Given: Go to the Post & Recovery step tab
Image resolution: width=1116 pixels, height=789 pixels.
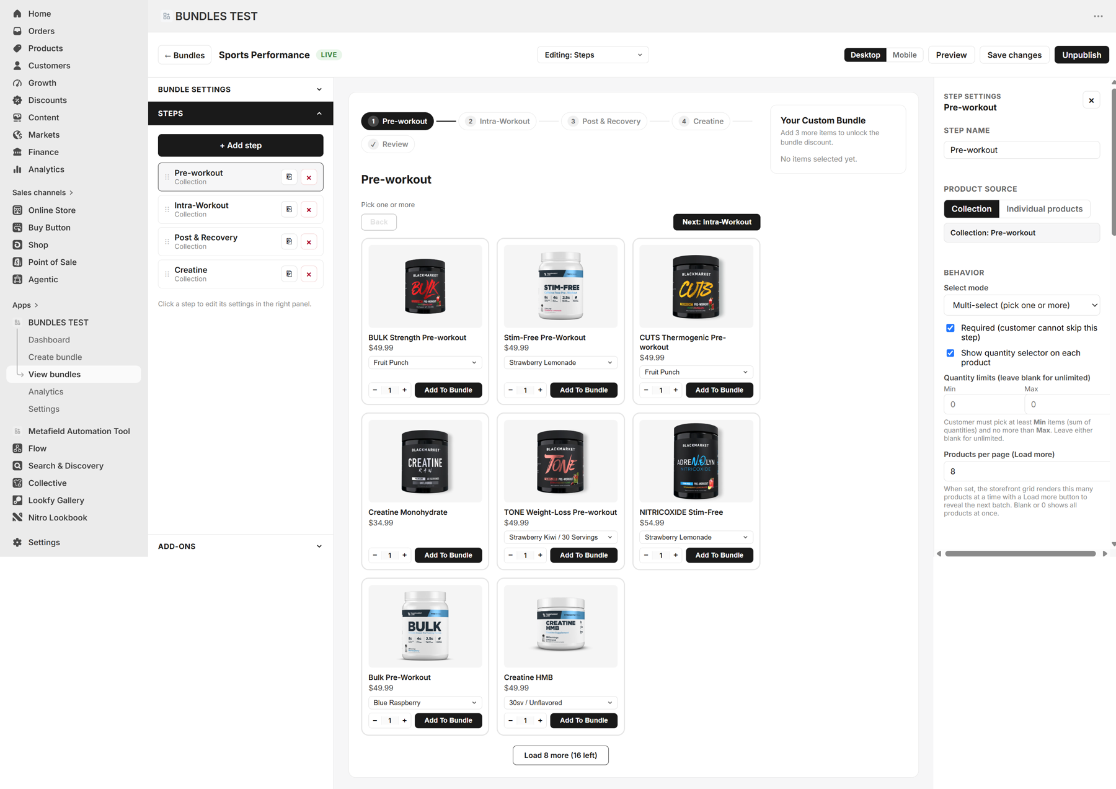Looking at the screenshot, I should pos(604,122).
